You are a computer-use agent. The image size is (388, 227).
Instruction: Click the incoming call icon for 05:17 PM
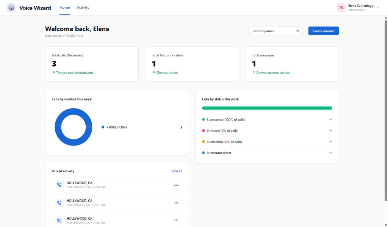point(59,202)
